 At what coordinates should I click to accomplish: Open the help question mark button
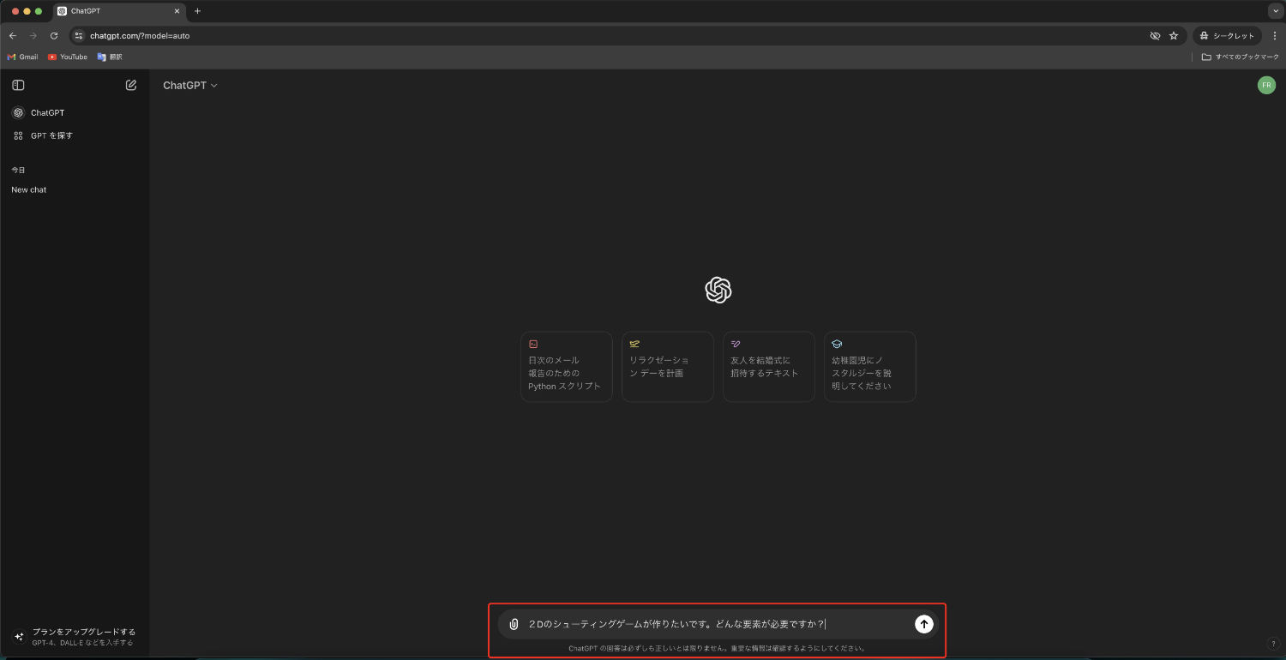(1272, 644)
